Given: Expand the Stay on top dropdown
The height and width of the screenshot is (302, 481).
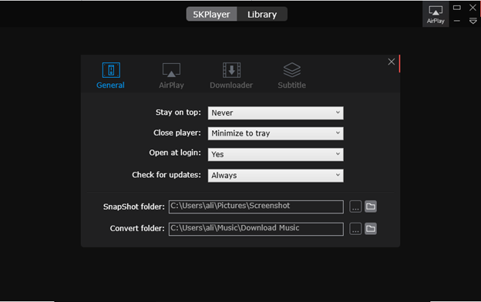Looking at the screenshot, I should pos(275,112).
